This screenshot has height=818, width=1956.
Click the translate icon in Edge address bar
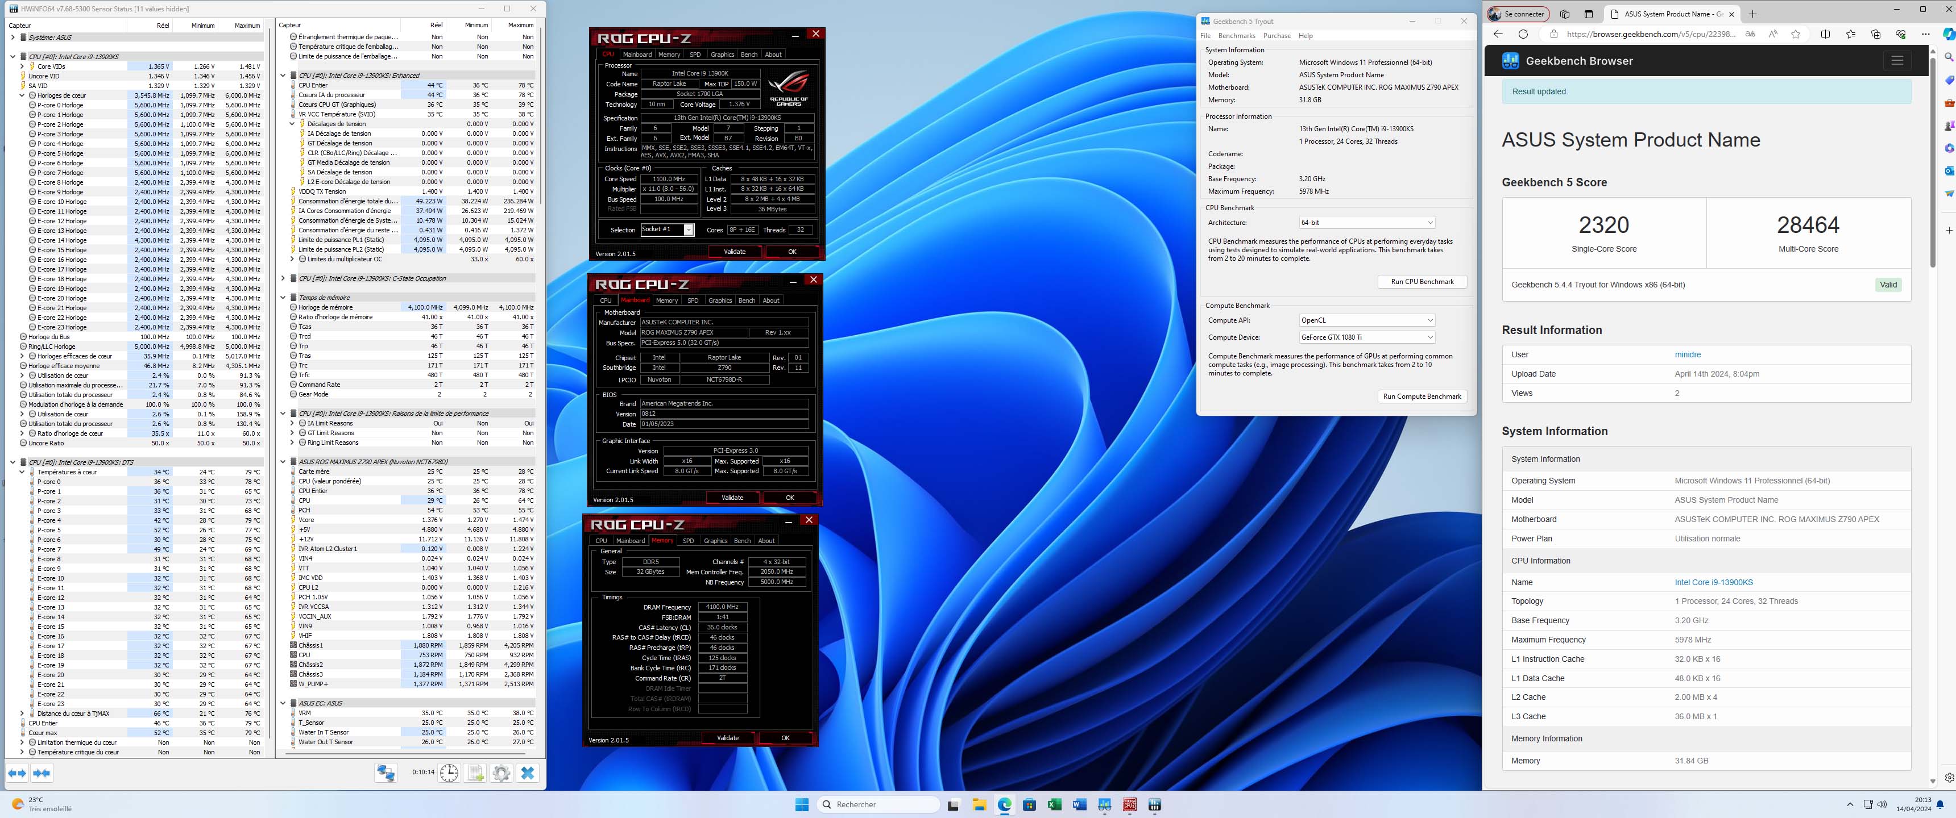[1750, 34]
